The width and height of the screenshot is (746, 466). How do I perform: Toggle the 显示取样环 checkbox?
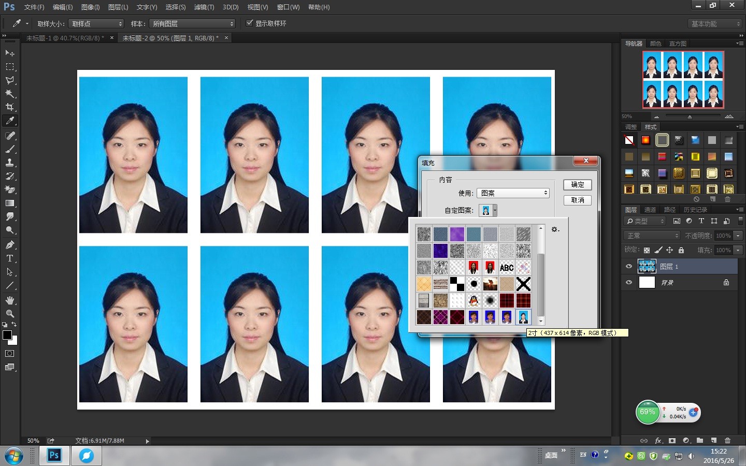tap(250, 23)
